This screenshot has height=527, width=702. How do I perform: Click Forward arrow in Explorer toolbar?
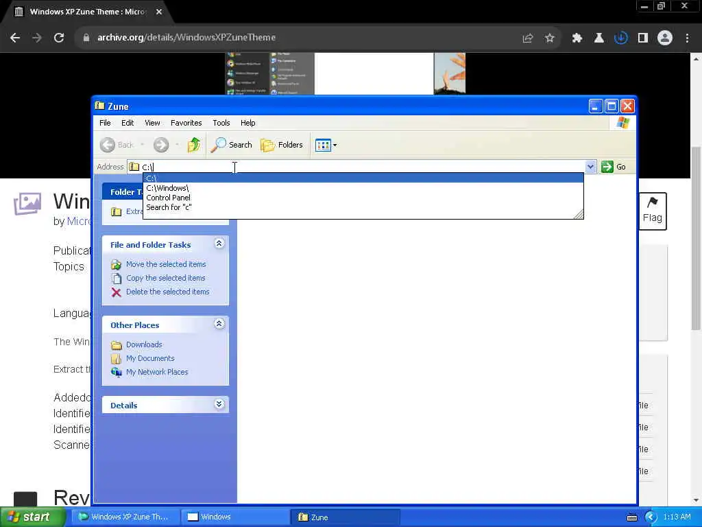pyautogui.click(x=161, y=145)
